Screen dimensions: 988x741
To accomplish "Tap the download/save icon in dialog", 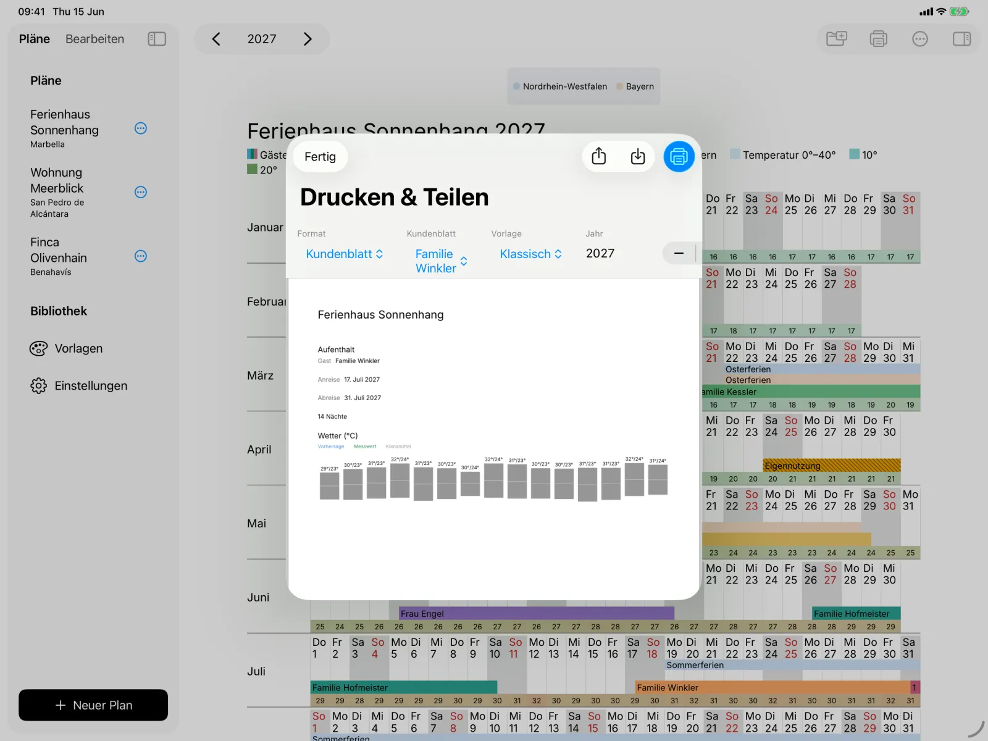I will click(x=638, y=157).
